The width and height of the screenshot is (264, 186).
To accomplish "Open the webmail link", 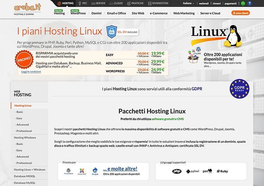I will click(204, 3).
